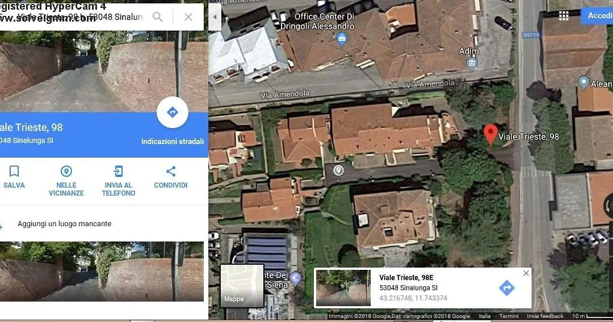The image size is (613, 322).
Task: Open the Google apps grid icon
Action: (x=564, y=16)
